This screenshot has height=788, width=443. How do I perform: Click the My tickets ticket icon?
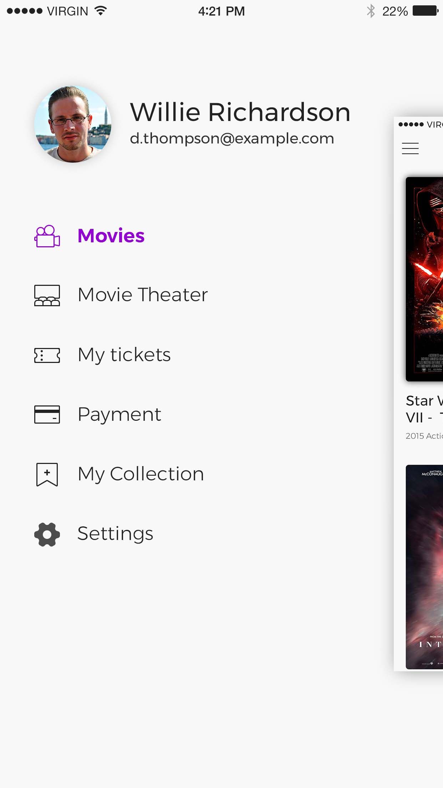pyautogui.click(x=47, y=355)
